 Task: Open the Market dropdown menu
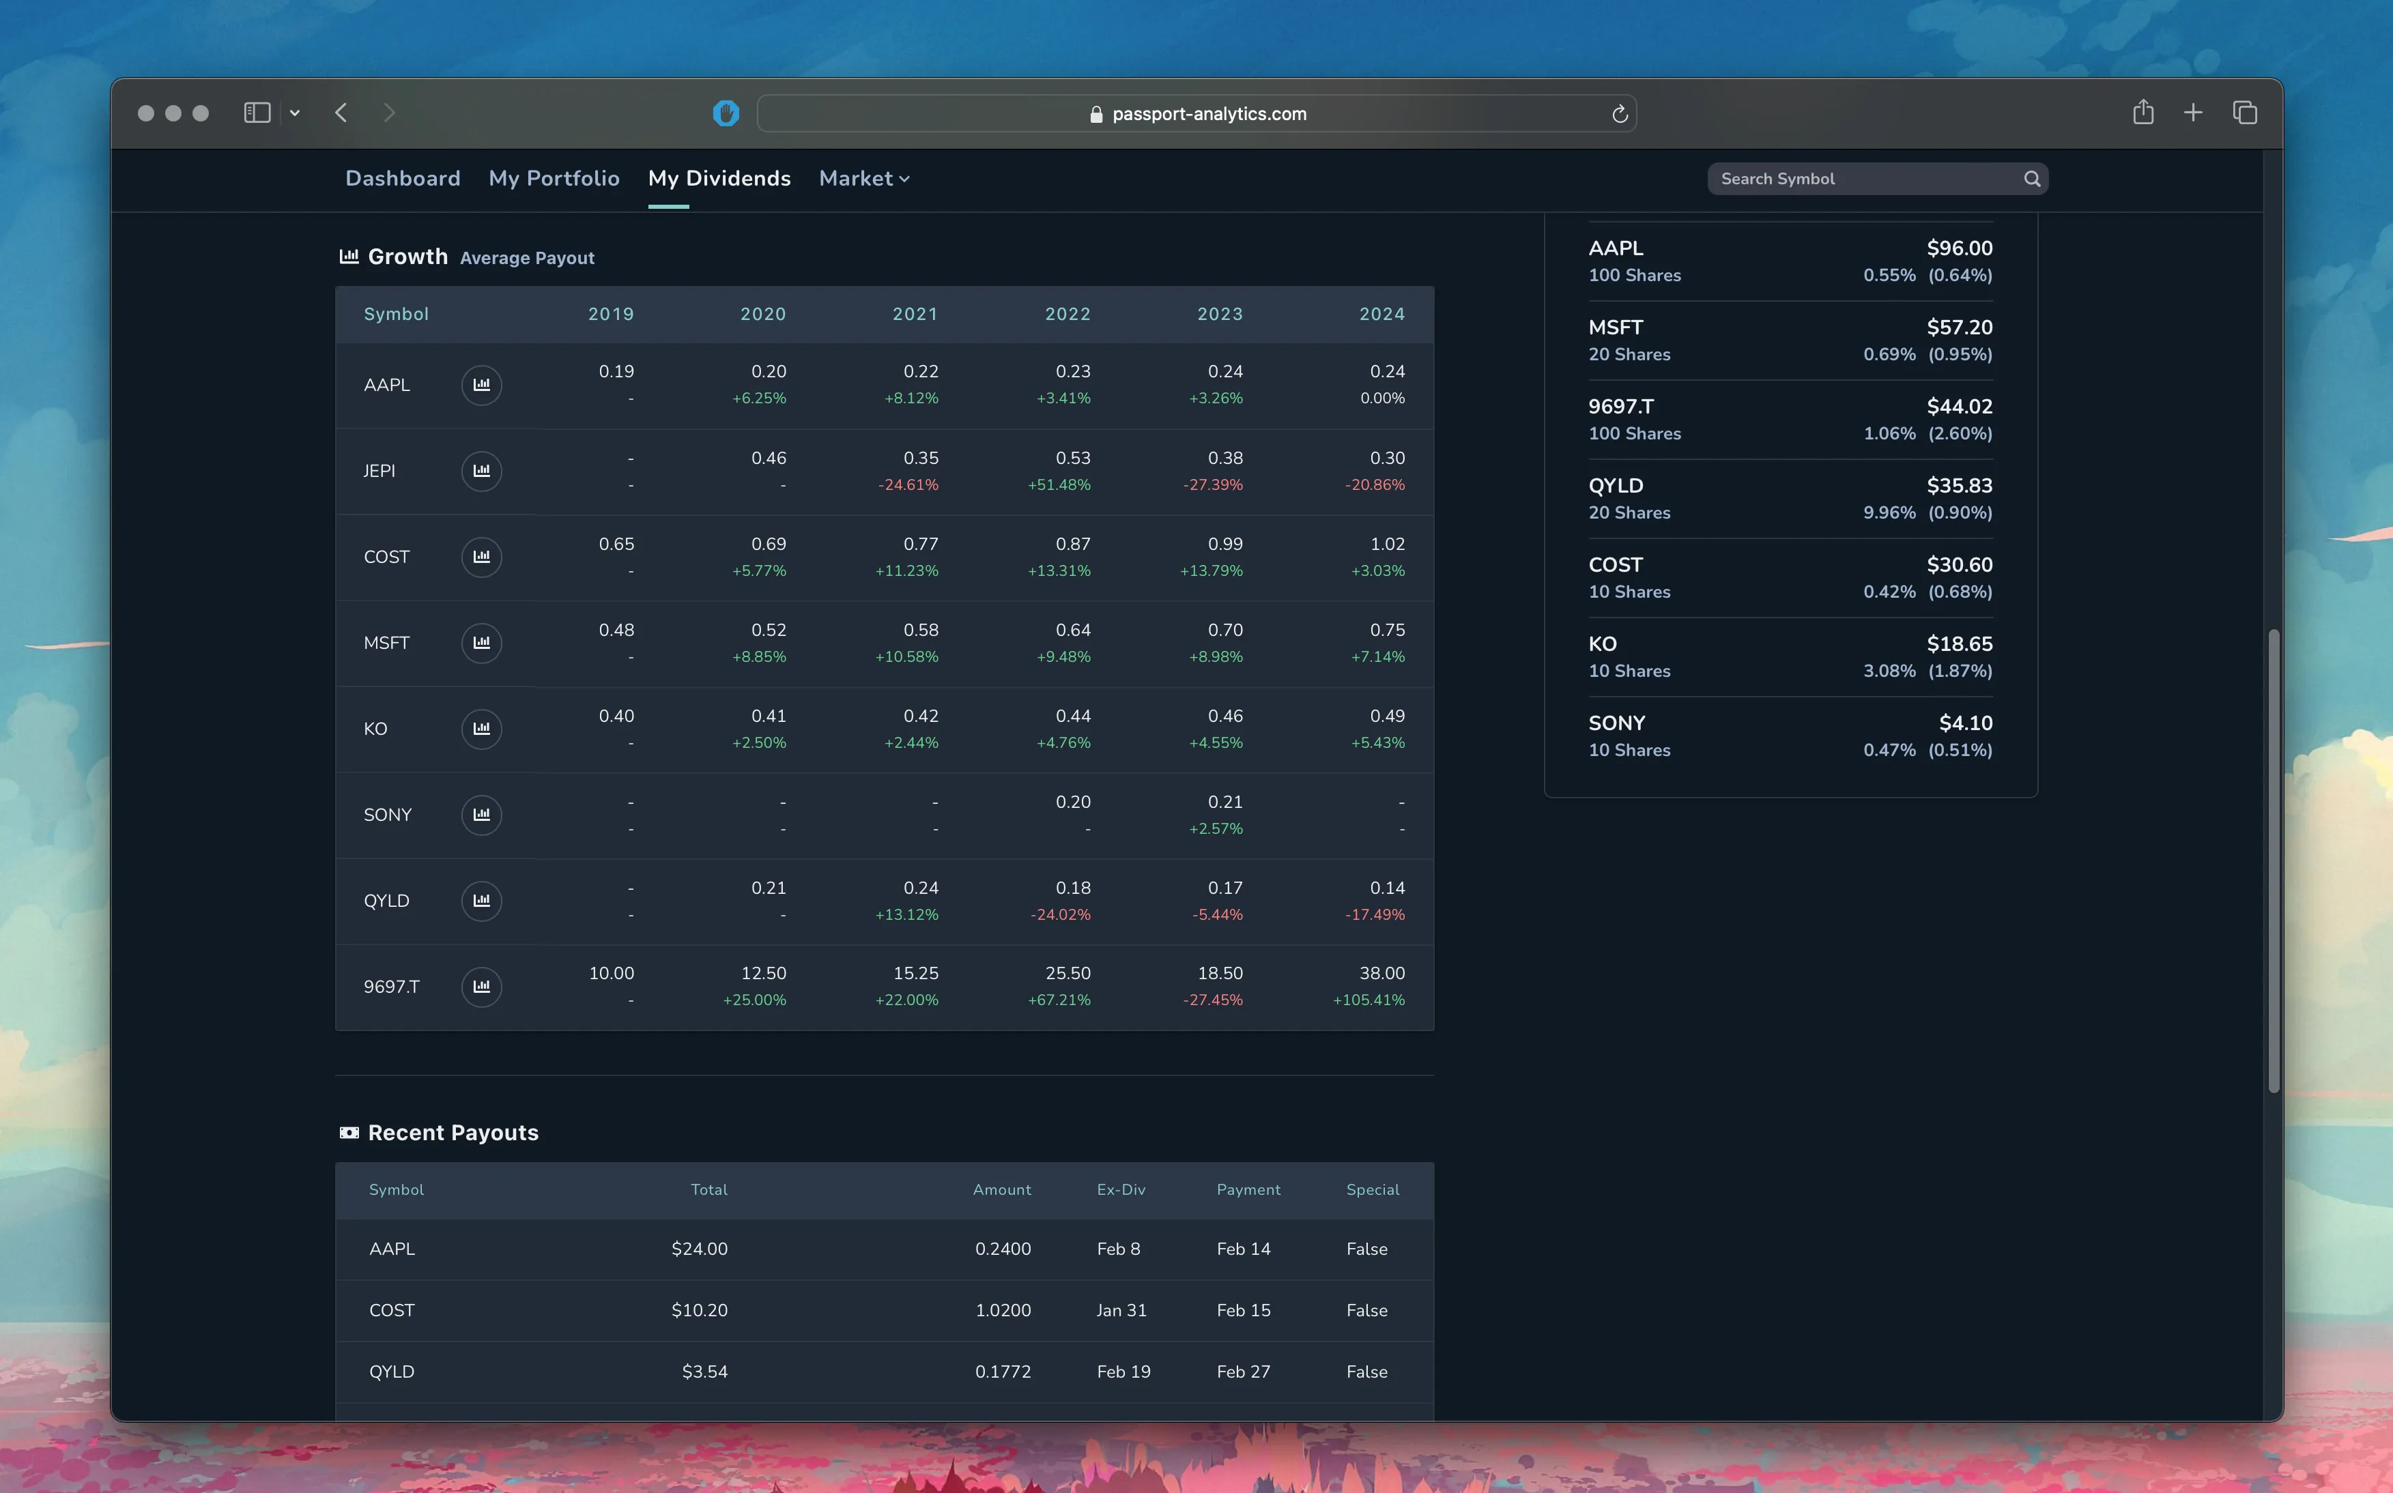coord(864,179)
